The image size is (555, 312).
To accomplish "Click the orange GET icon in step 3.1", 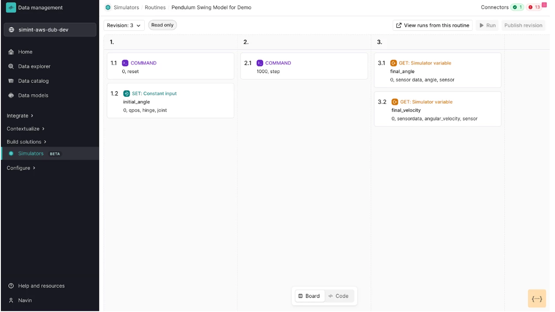I will (x=394, y=63).
